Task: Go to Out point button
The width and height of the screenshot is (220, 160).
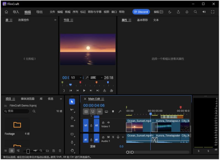Action: [98, 91]
